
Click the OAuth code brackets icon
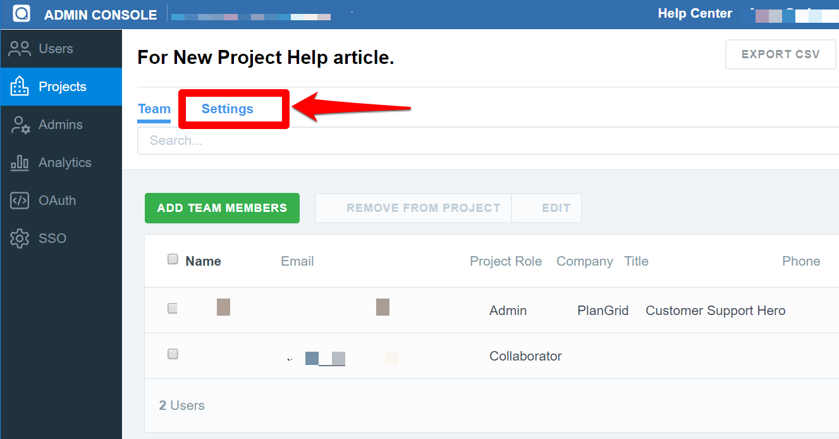tap(20, 201)
